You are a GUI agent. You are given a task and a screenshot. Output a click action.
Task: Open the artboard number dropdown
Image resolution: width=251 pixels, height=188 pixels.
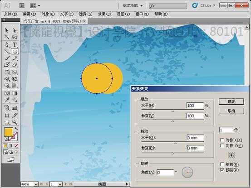60,184
